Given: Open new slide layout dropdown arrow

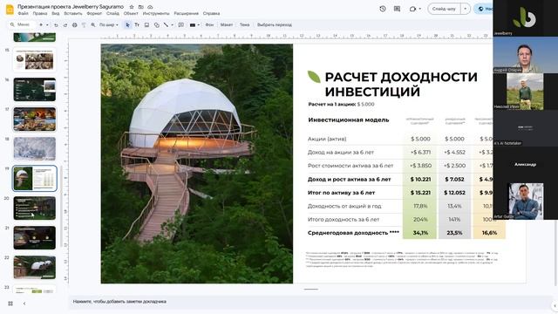Looking at the screenshot, I should 47,25.
